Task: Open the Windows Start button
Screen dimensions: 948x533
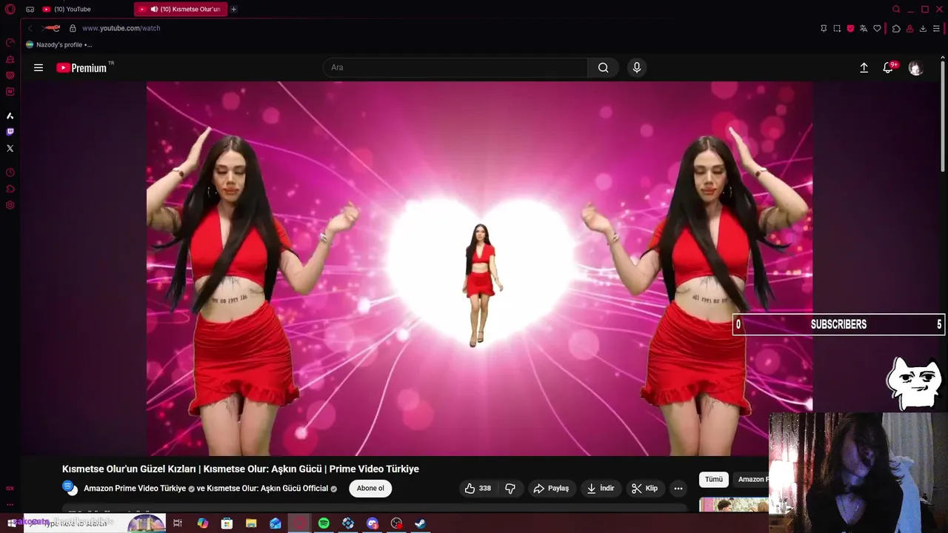Action: (x=10, y=523)
